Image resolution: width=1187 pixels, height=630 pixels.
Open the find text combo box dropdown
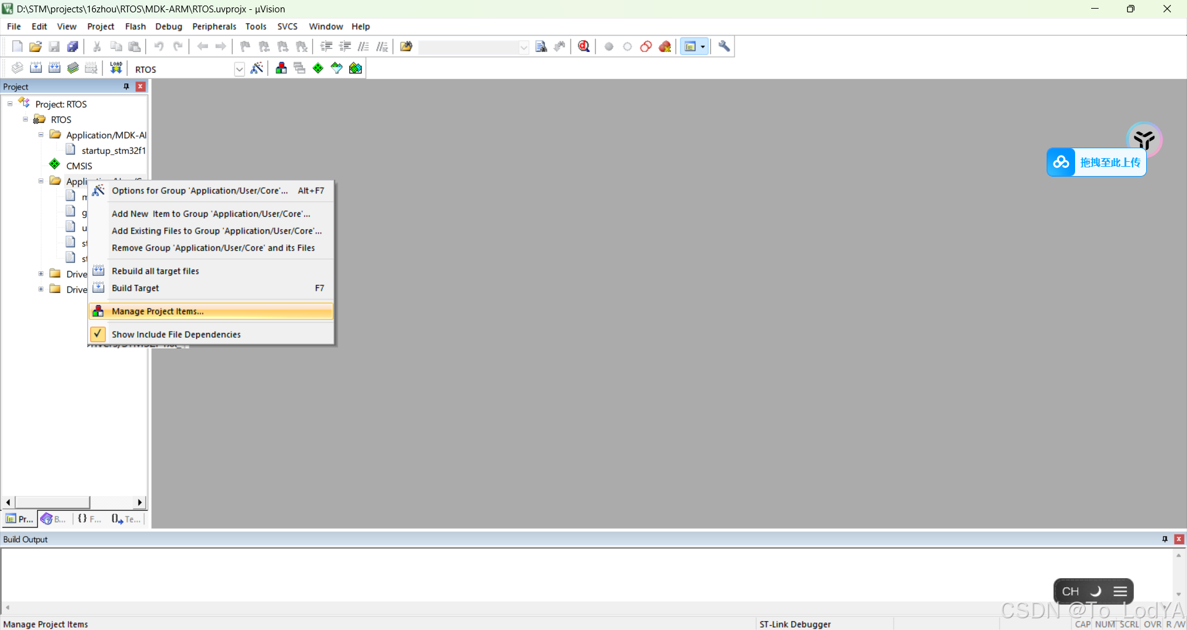click(524, 47)
